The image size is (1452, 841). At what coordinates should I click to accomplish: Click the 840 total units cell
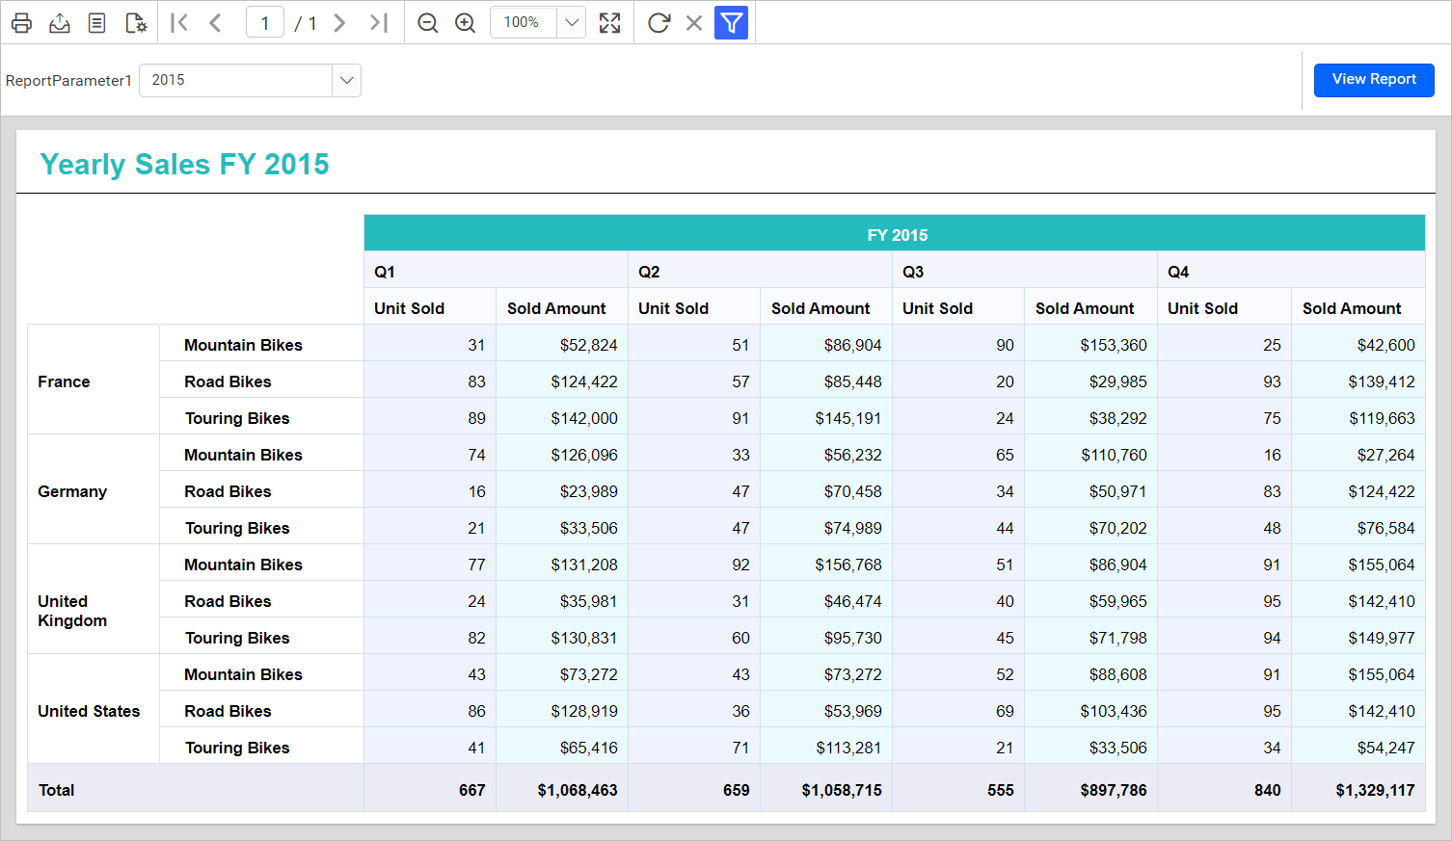[1224, 790]
